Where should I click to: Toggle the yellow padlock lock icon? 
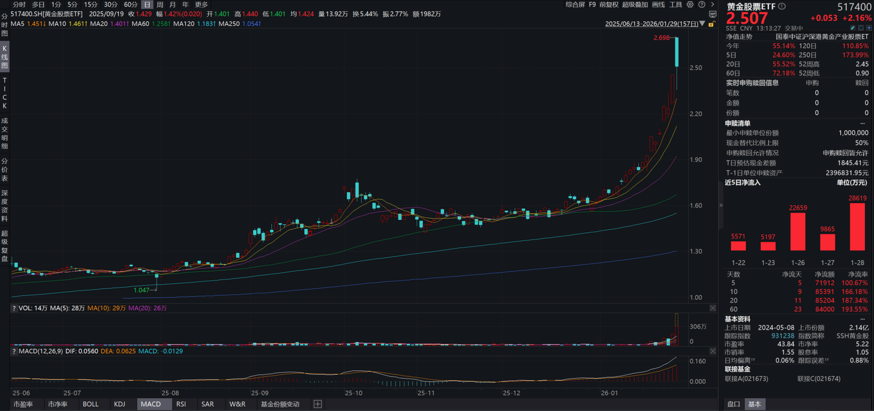coord(711,24)
